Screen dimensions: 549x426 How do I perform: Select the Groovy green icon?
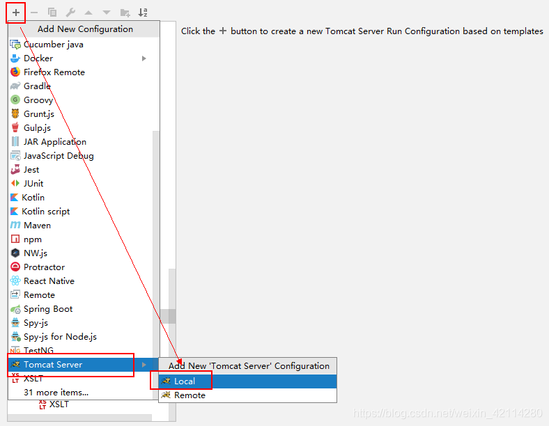(15, 100)
